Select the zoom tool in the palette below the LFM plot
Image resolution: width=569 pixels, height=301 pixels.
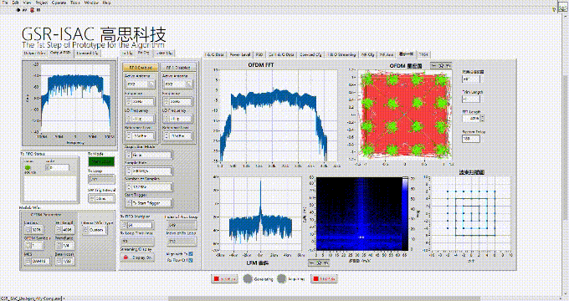(319, 263)
